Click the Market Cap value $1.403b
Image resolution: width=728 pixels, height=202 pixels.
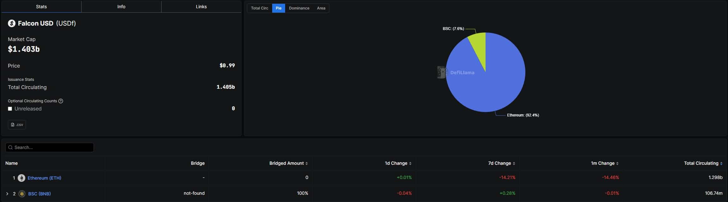tap(24, 49)
